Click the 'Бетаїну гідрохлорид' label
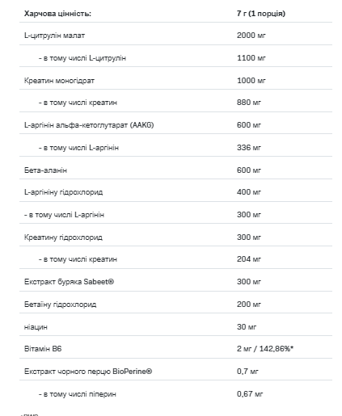 [60, 305]
